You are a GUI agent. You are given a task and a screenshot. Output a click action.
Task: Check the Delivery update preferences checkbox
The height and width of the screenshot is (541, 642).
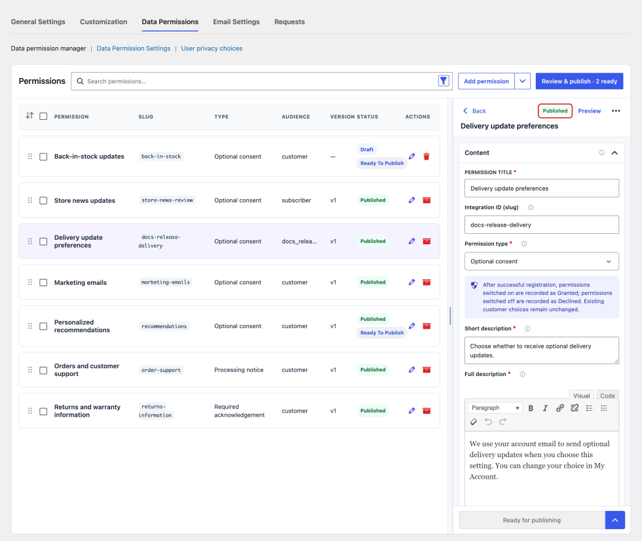(x=43, y=242)
